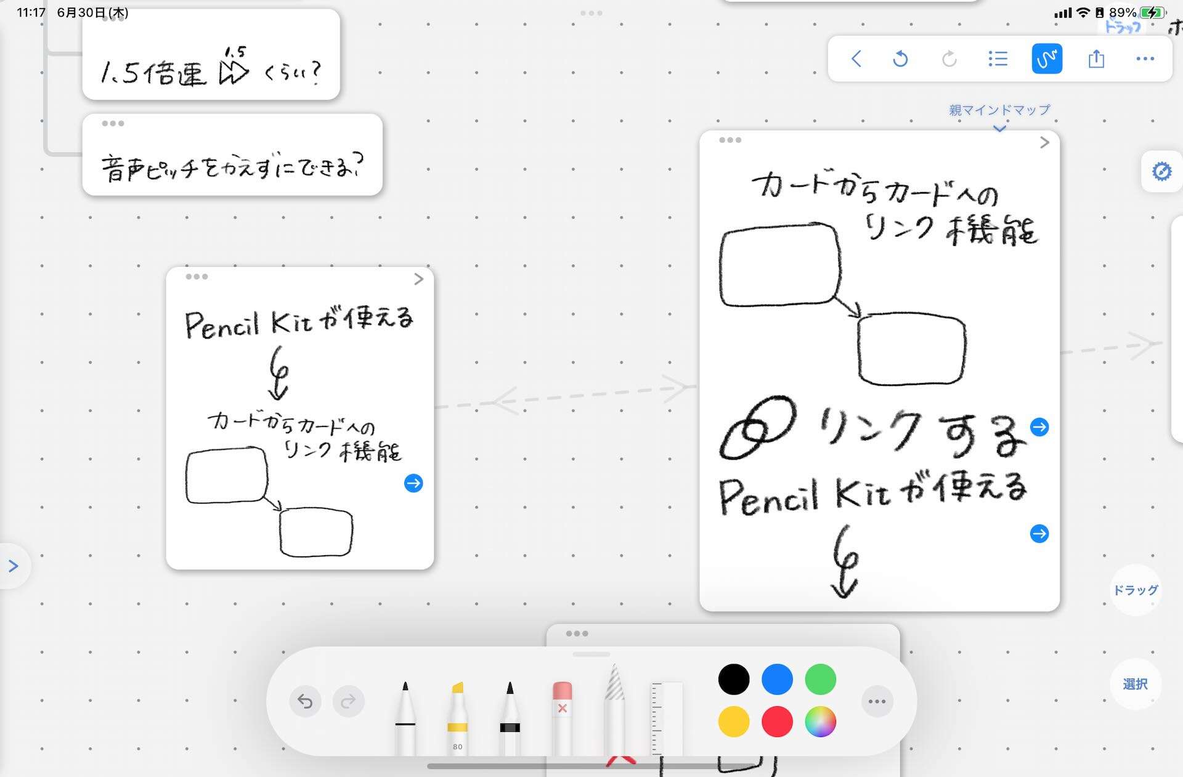Image resolution: width=1183 pixels, height=777 pixels.
Task: Select the eraser tool
Action: [x=562, y=718]
